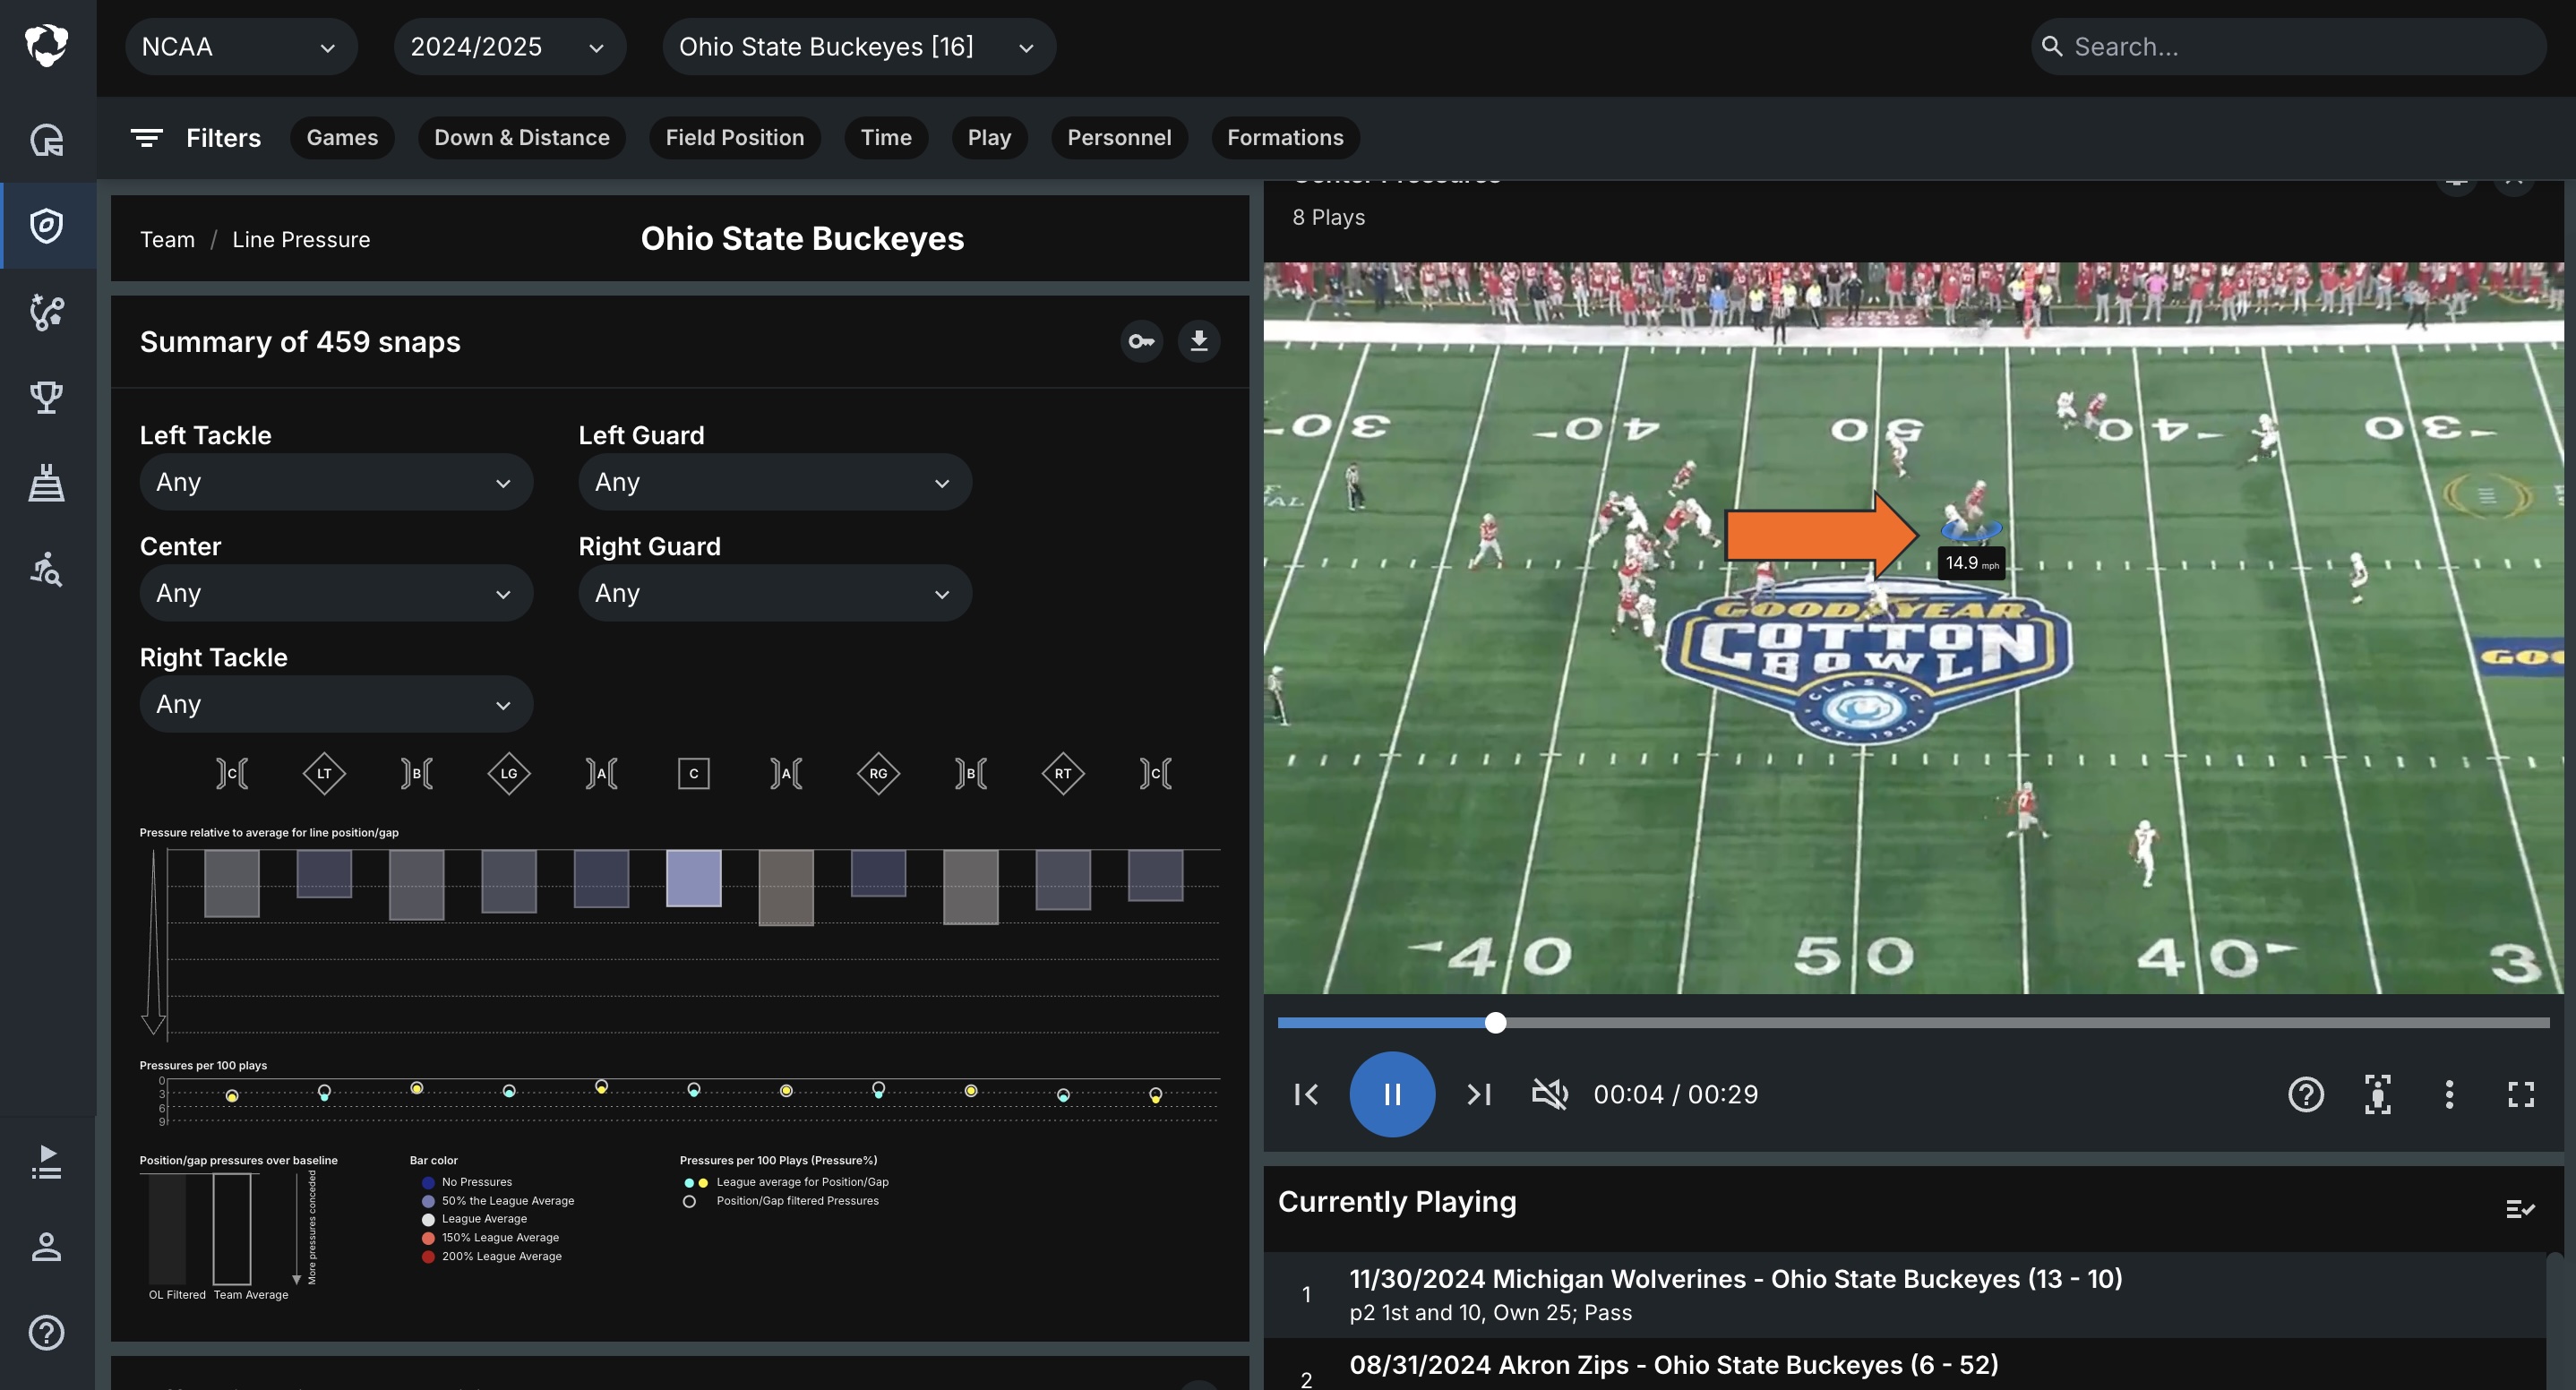Select the RG diamond position icon
The image size is (2576, 1390).
point(878,774)
